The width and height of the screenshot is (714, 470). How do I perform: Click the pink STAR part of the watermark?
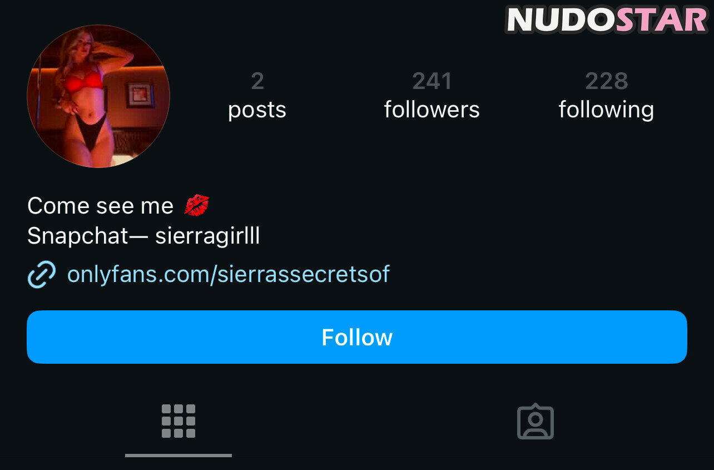[x=661, y=19]
